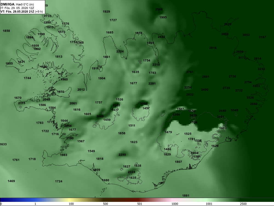The height and width of the screenshot is (206, 274).
Task: Select the map value 1629
Action: tap(215, 146)
